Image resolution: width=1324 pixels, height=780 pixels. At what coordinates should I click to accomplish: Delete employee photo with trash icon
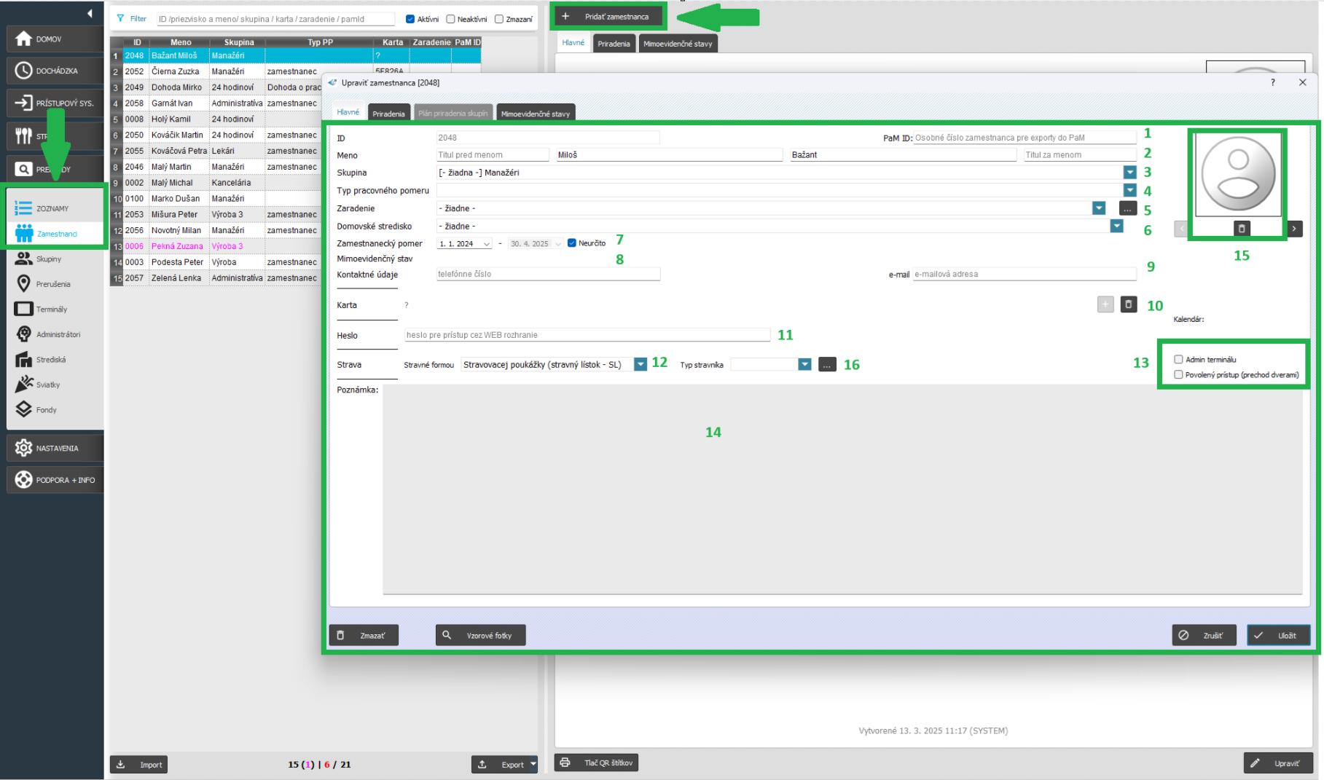(x=1242, y=229)
